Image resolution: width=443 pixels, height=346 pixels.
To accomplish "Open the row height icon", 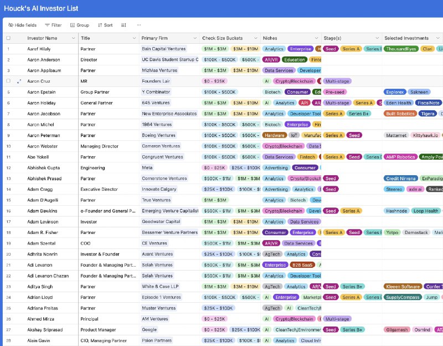I will [x=123, y=25].
